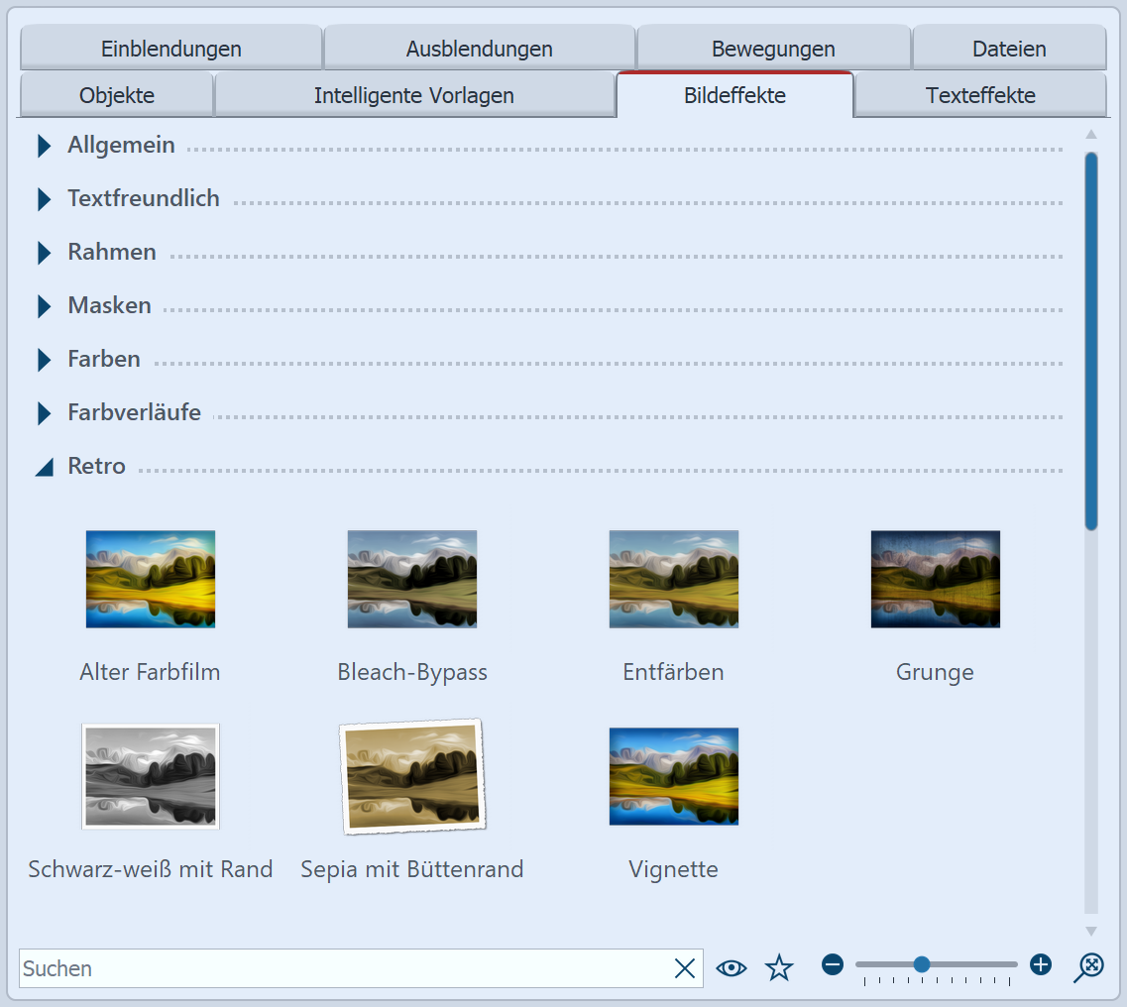Clear the search box using the X icon
Viewport: 1127px width, 1007px height.
coord(684,968)
